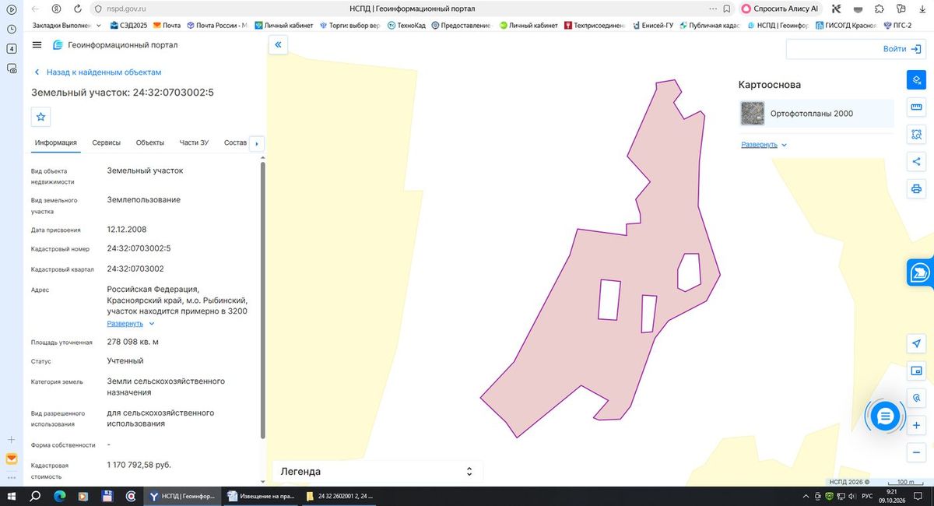Image resolution: width=934 pixels, height=506 pixels.
Task: Open the Части ЗУ tab
Action: (194, 142)
